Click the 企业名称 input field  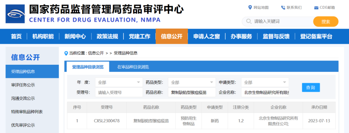pyautogui.click(x=265, y=92)
